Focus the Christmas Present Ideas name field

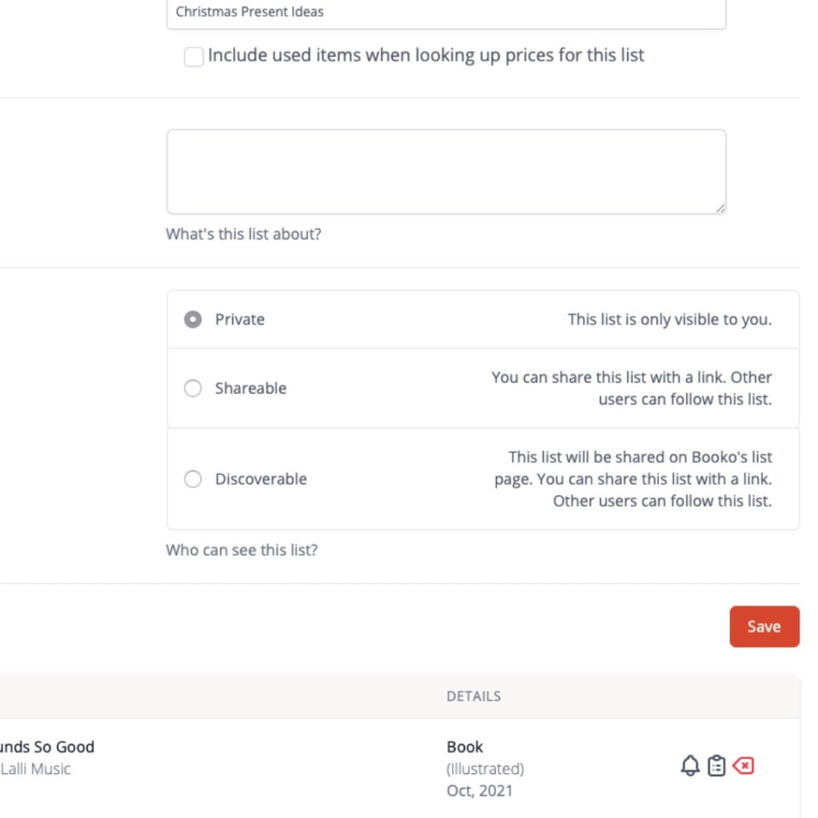(446, 13)
